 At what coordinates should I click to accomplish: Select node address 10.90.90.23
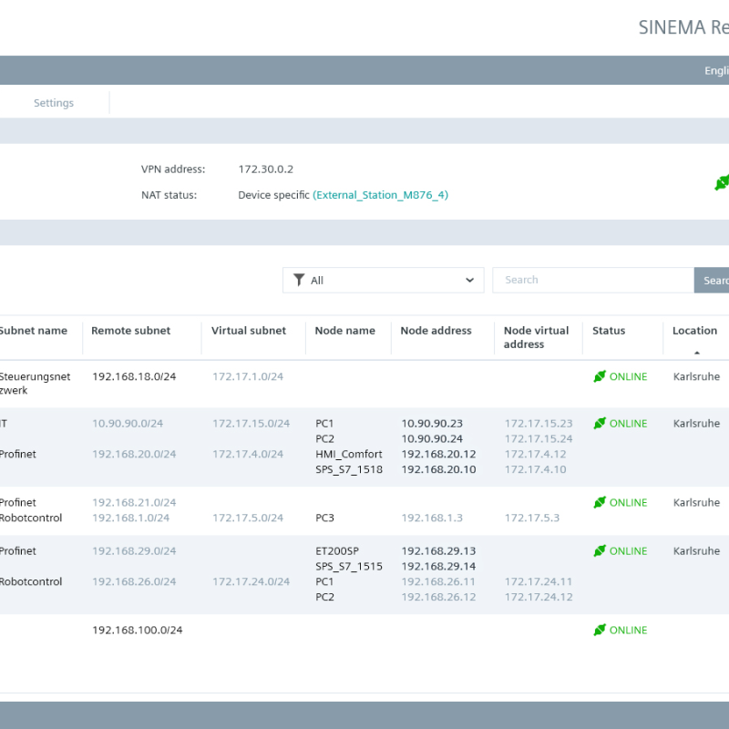pos(432,424)
